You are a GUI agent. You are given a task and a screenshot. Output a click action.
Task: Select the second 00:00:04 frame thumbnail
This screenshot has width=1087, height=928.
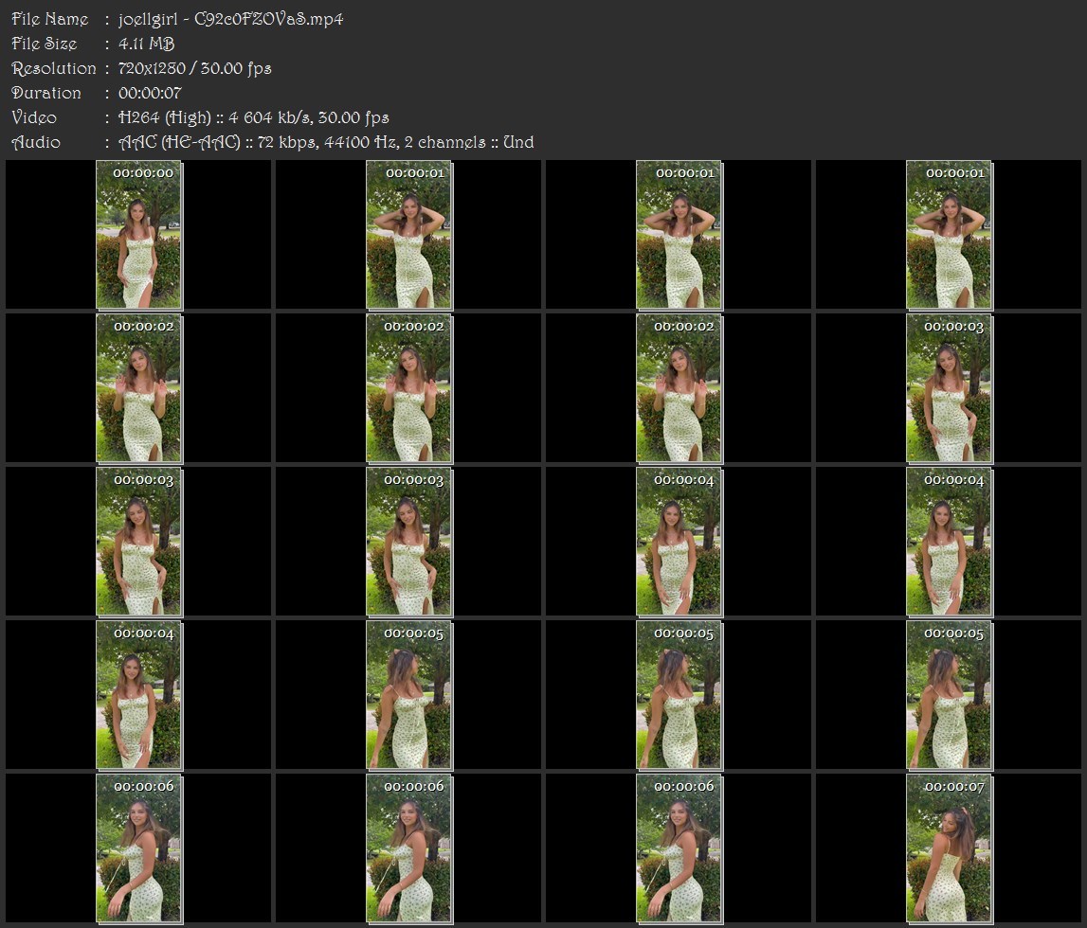(x=949, y=542)
